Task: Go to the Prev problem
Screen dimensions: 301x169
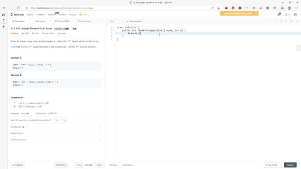Action: coord(78,165)
